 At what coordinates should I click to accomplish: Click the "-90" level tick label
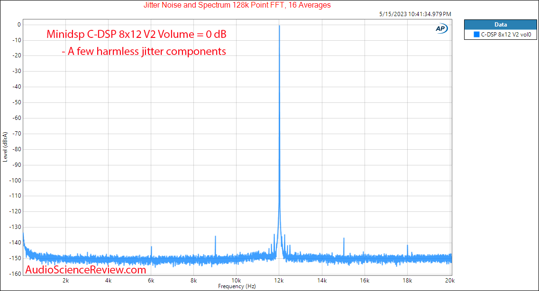click(x=17, y=165)
